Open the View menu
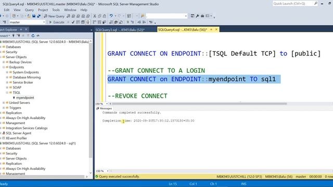 click(x=17, y=10)
